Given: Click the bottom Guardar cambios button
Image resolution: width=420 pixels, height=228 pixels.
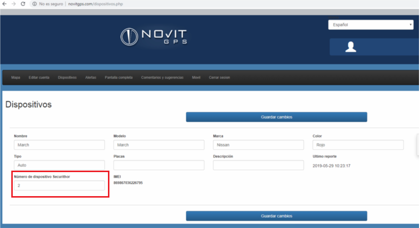Looking at the screenshot, I should coord(276,216).
